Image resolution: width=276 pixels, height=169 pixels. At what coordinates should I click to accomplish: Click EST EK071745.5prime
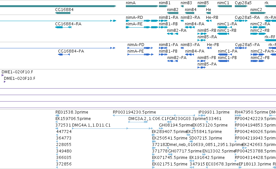170,158
